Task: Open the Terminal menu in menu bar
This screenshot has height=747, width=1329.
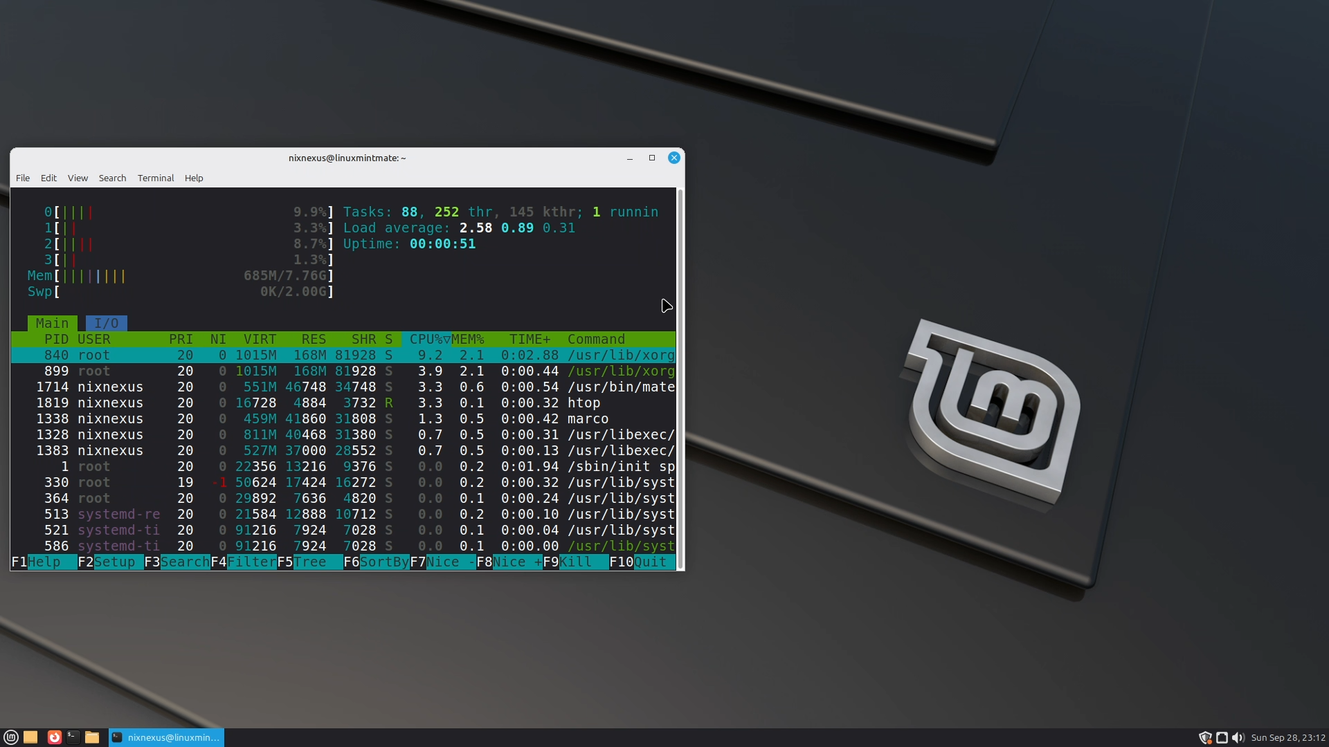Action: coord(155,178)
